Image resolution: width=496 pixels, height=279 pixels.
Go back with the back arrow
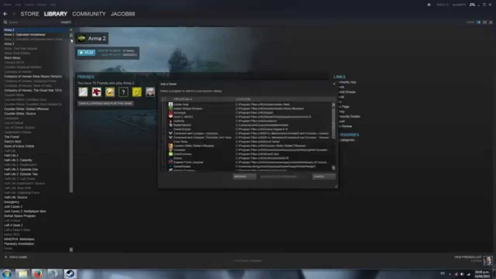coord(5,14)
